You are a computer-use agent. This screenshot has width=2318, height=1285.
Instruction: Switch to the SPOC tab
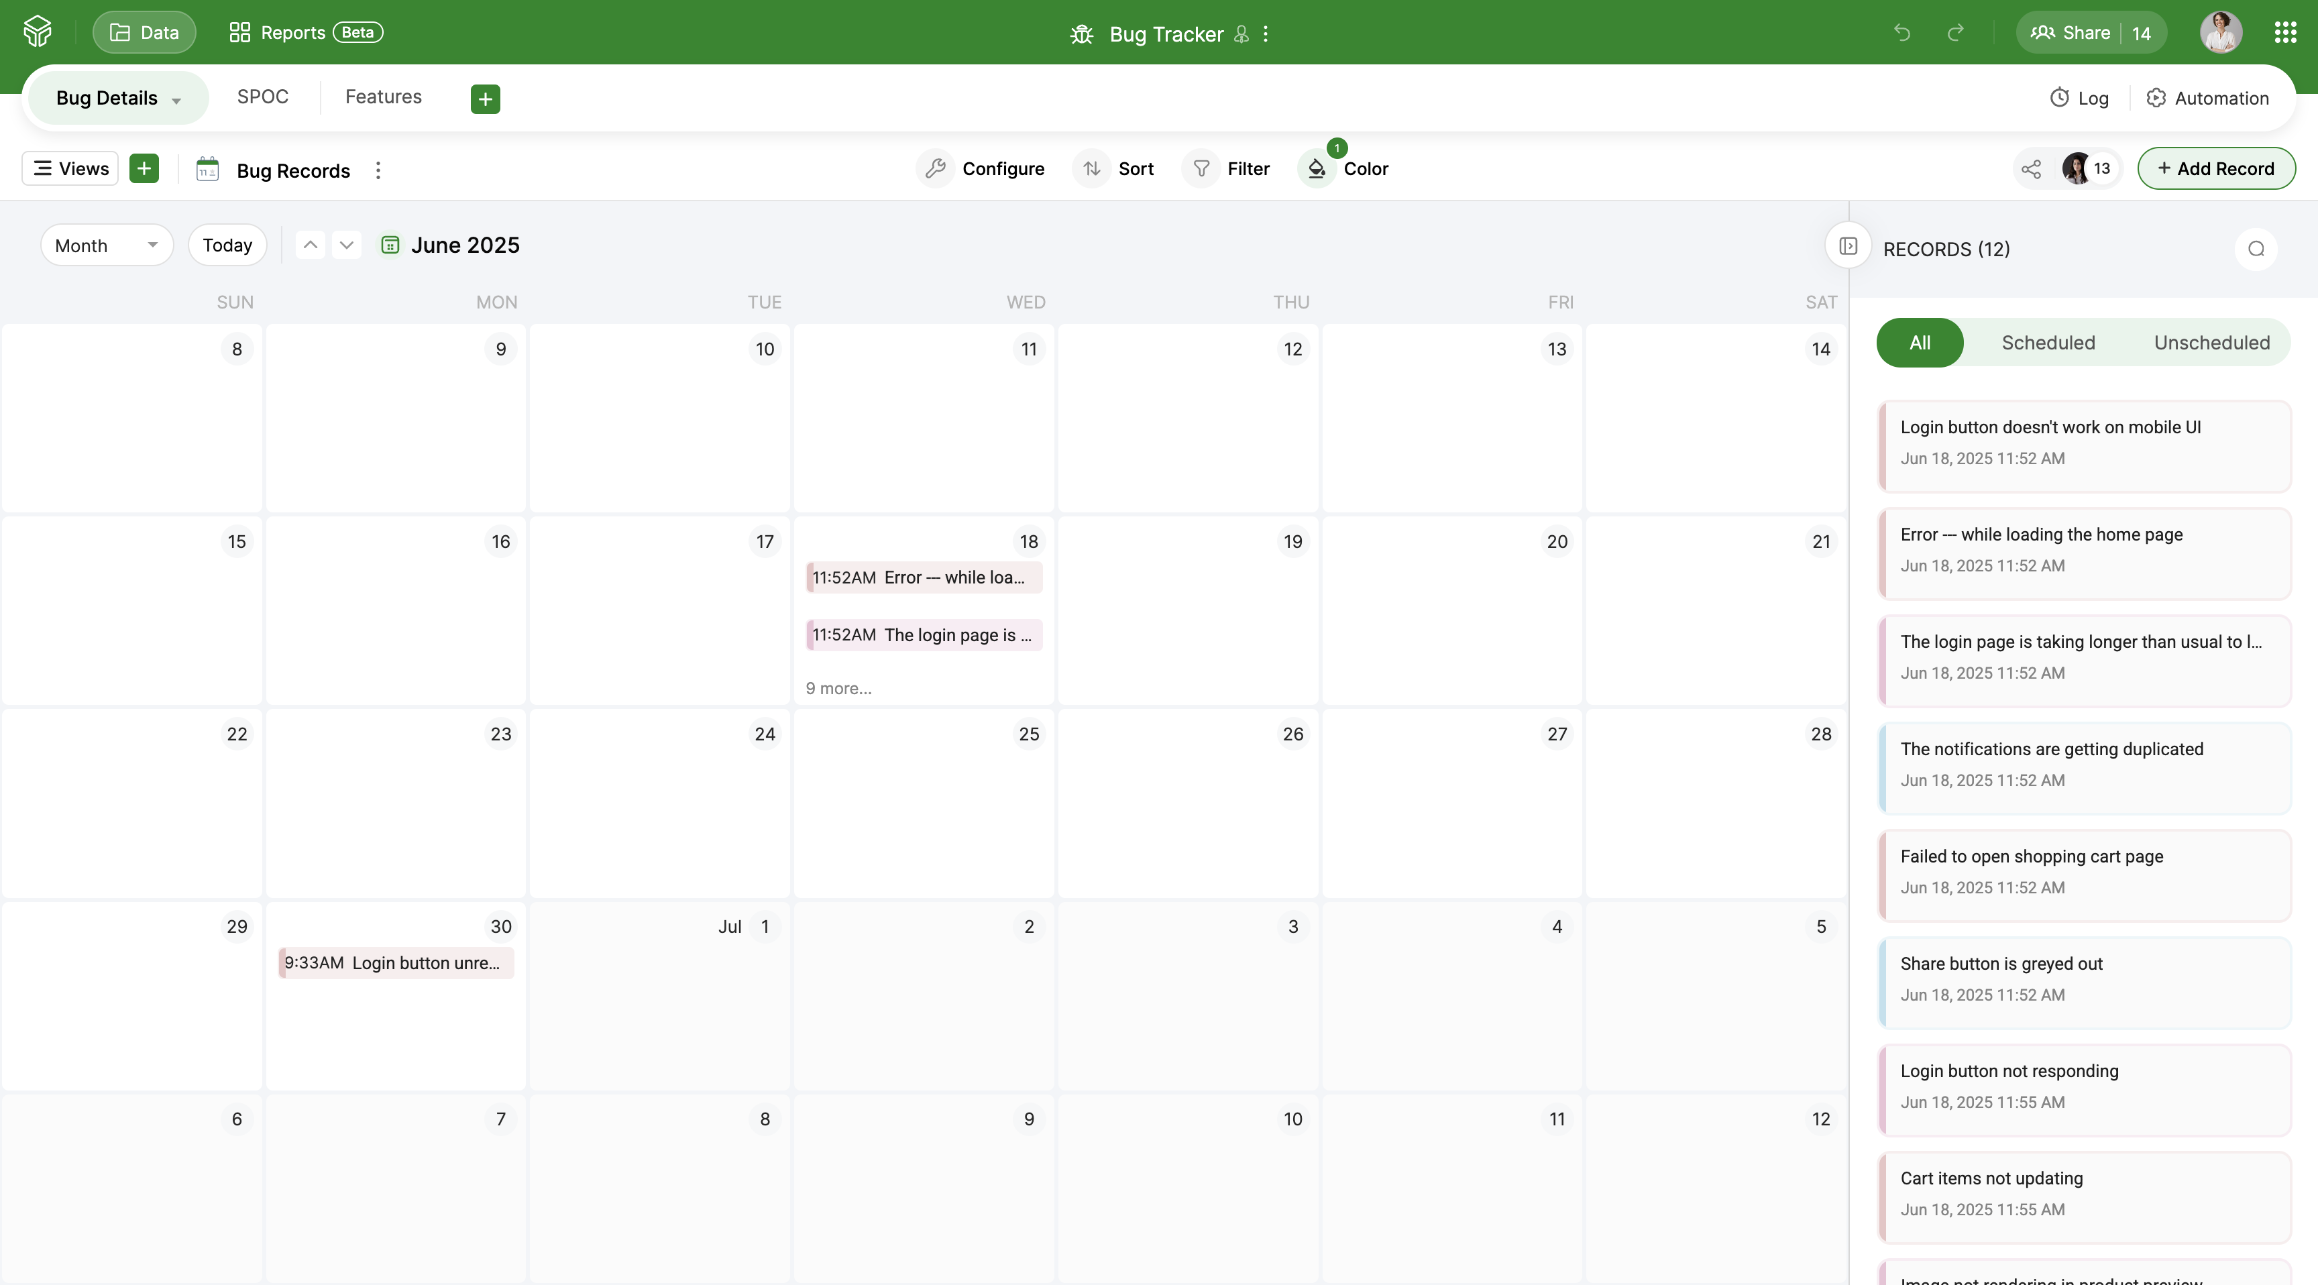[262, 97]
